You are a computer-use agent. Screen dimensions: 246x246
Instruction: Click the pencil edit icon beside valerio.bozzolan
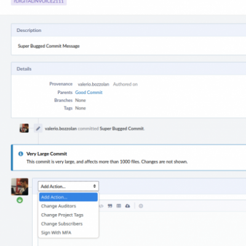(38, 129)
